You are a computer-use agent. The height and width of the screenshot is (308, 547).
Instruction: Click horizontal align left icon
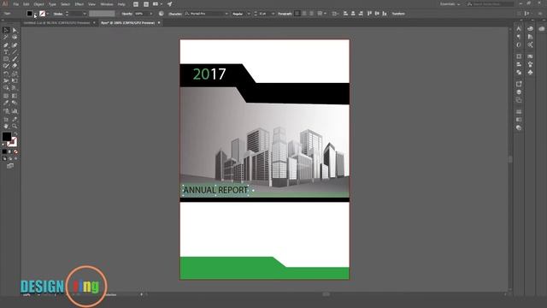coord(345,14)
